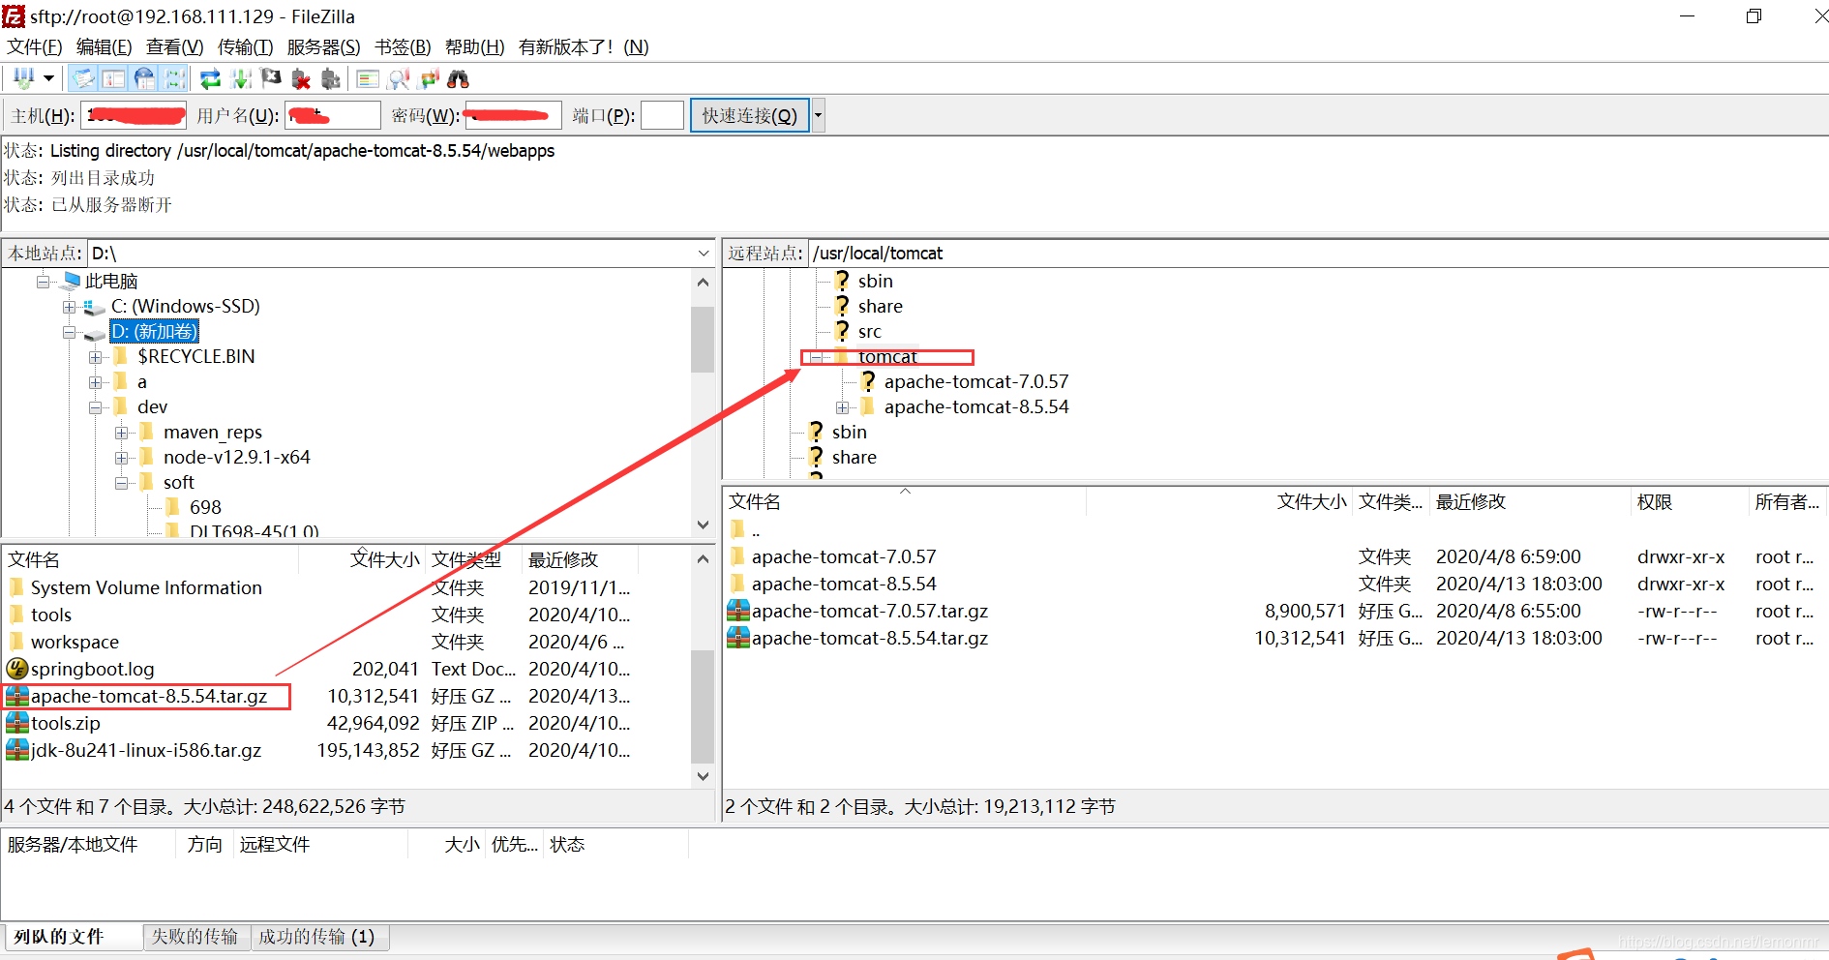Image resolution: width=1829 pixels, height=960 pixels.
Task: Select remote apache-tomcat-7.0.57.tar.gz file
Action: (869, 611)
